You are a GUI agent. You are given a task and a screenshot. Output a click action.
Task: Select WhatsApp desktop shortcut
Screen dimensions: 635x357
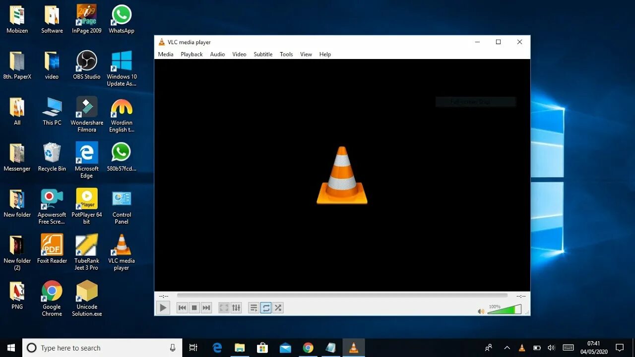[x=122, y=19]
